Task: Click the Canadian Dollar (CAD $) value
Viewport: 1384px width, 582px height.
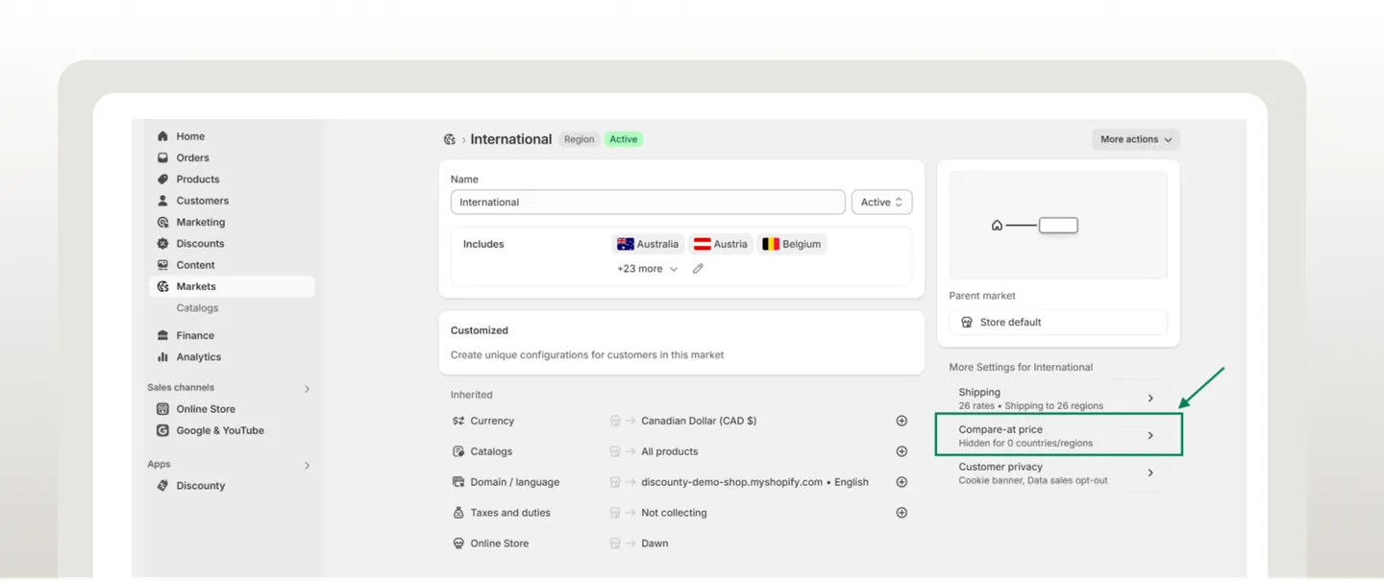Action: point(699,421)
